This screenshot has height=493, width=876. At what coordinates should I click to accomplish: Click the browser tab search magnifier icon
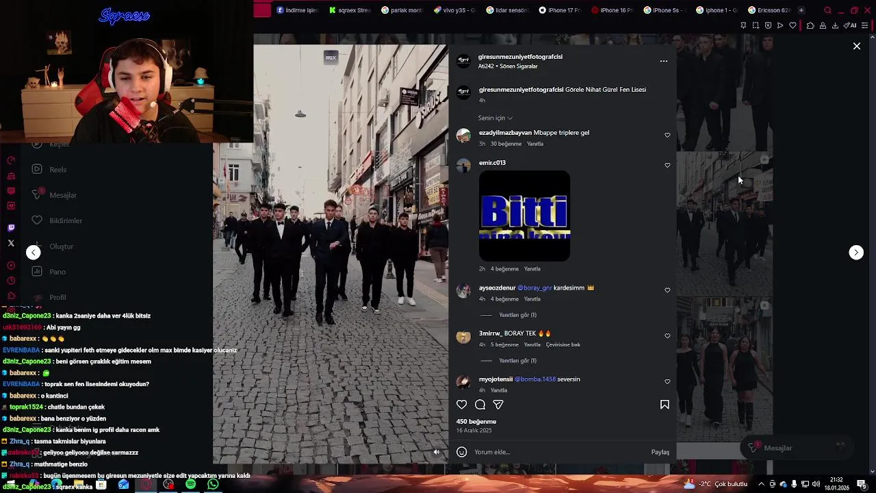(827, 10)
